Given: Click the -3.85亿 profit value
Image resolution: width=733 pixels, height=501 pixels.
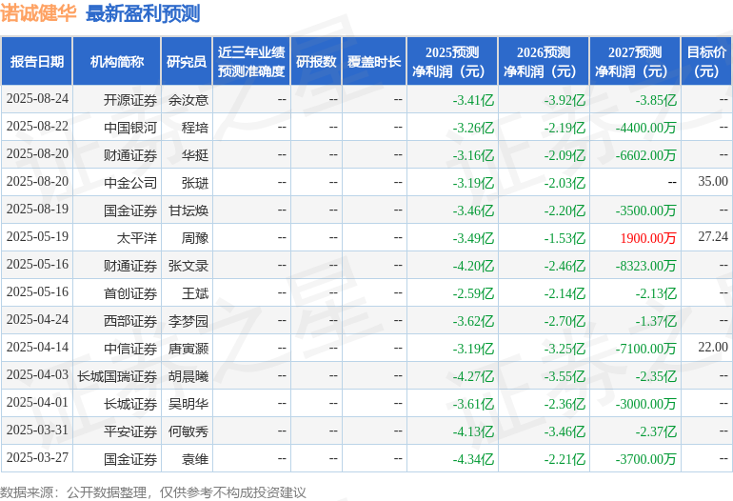Looking at the screenshot, I should pyautogui.click(x=656, y=100).
